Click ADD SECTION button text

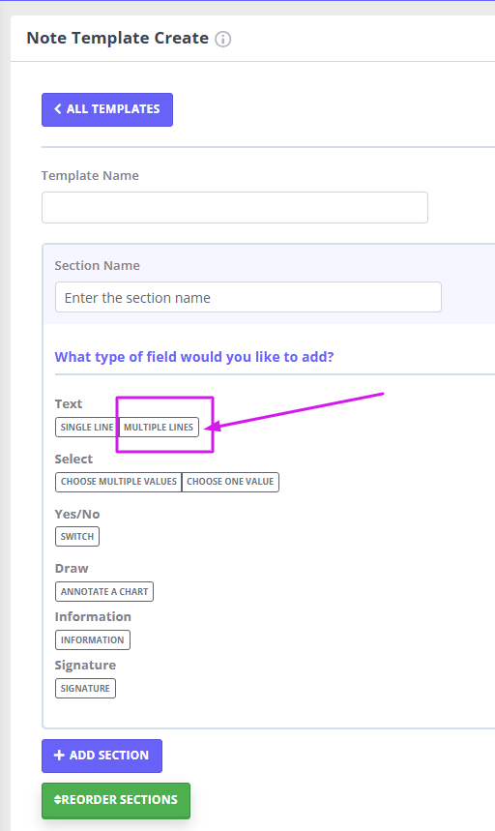coord(109,756)
